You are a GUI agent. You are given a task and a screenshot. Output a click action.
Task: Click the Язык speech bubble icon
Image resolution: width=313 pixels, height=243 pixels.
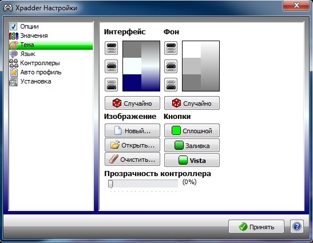(14, 54)
